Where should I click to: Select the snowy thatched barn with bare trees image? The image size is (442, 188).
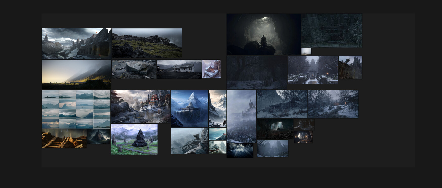(x=282, y=104)
